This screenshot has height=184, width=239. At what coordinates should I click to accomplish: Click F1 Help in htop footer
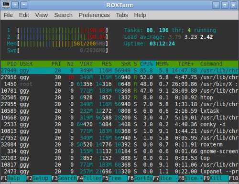13,178
